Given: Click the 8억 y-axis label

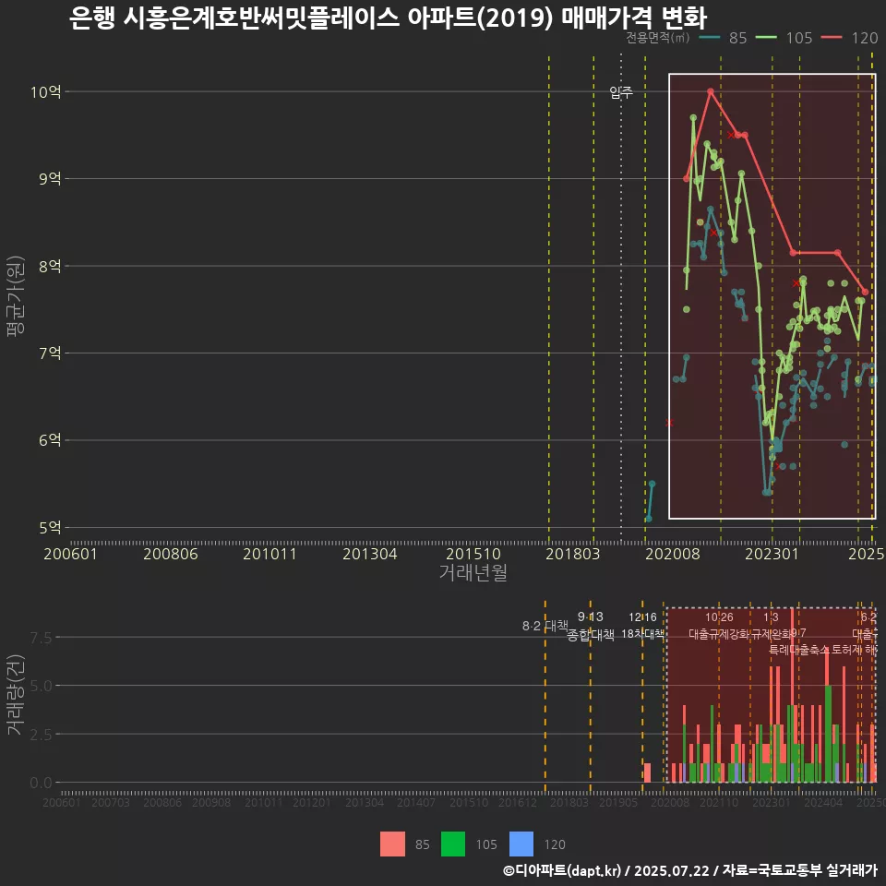Looking at the screenshot, I should point(50,266).
